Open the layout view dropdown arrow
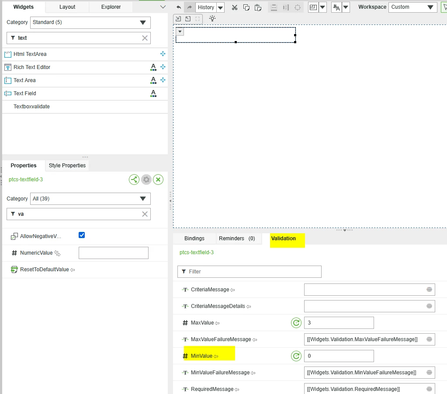This screenshot has height=394, width=447. (x=322, y=7)
